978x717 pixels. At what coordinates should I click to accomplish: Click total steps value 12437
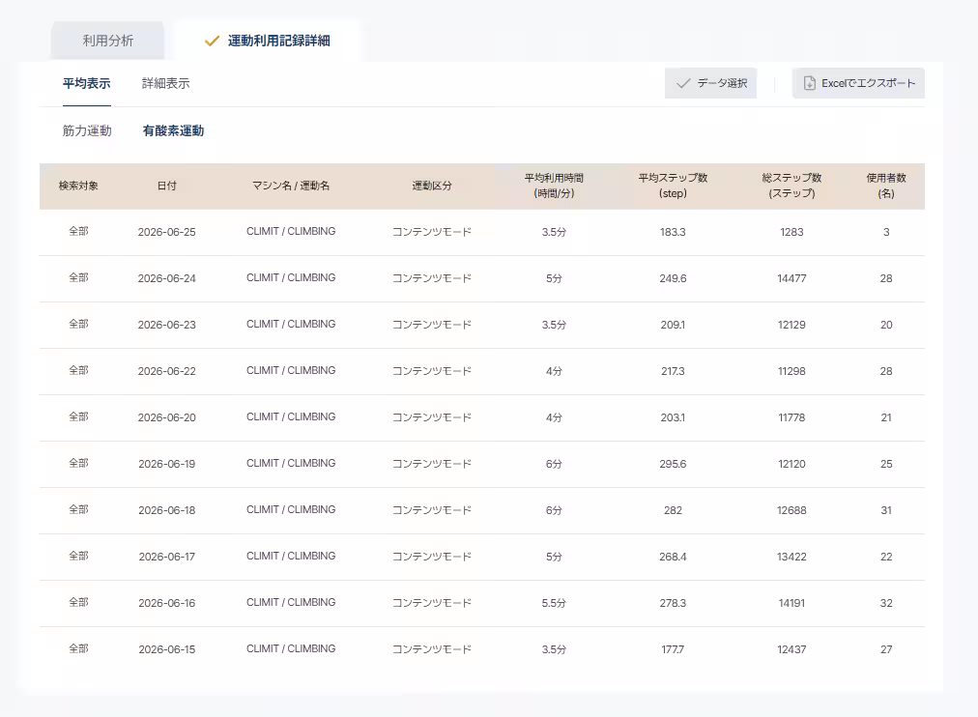pos(791,649)
